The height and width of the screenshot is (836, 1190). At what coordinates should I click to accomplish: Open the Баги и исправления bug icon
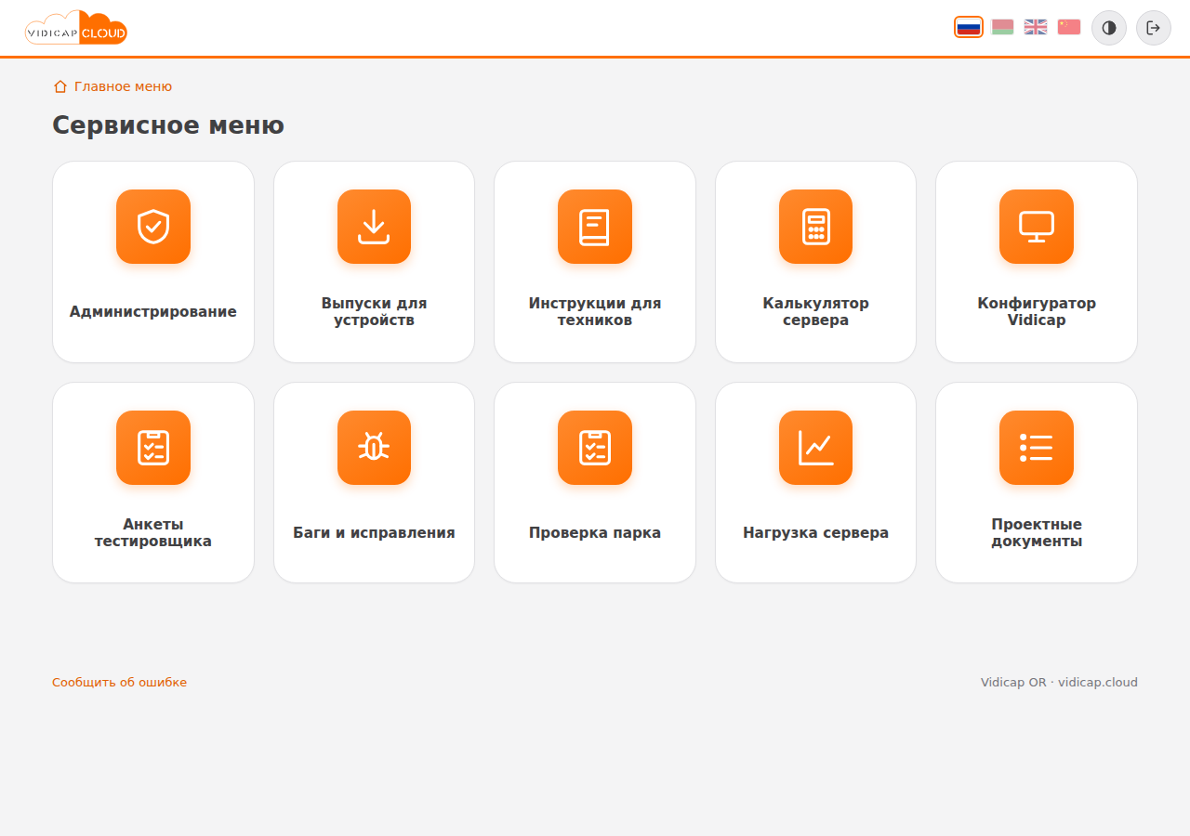coord(374,448)
